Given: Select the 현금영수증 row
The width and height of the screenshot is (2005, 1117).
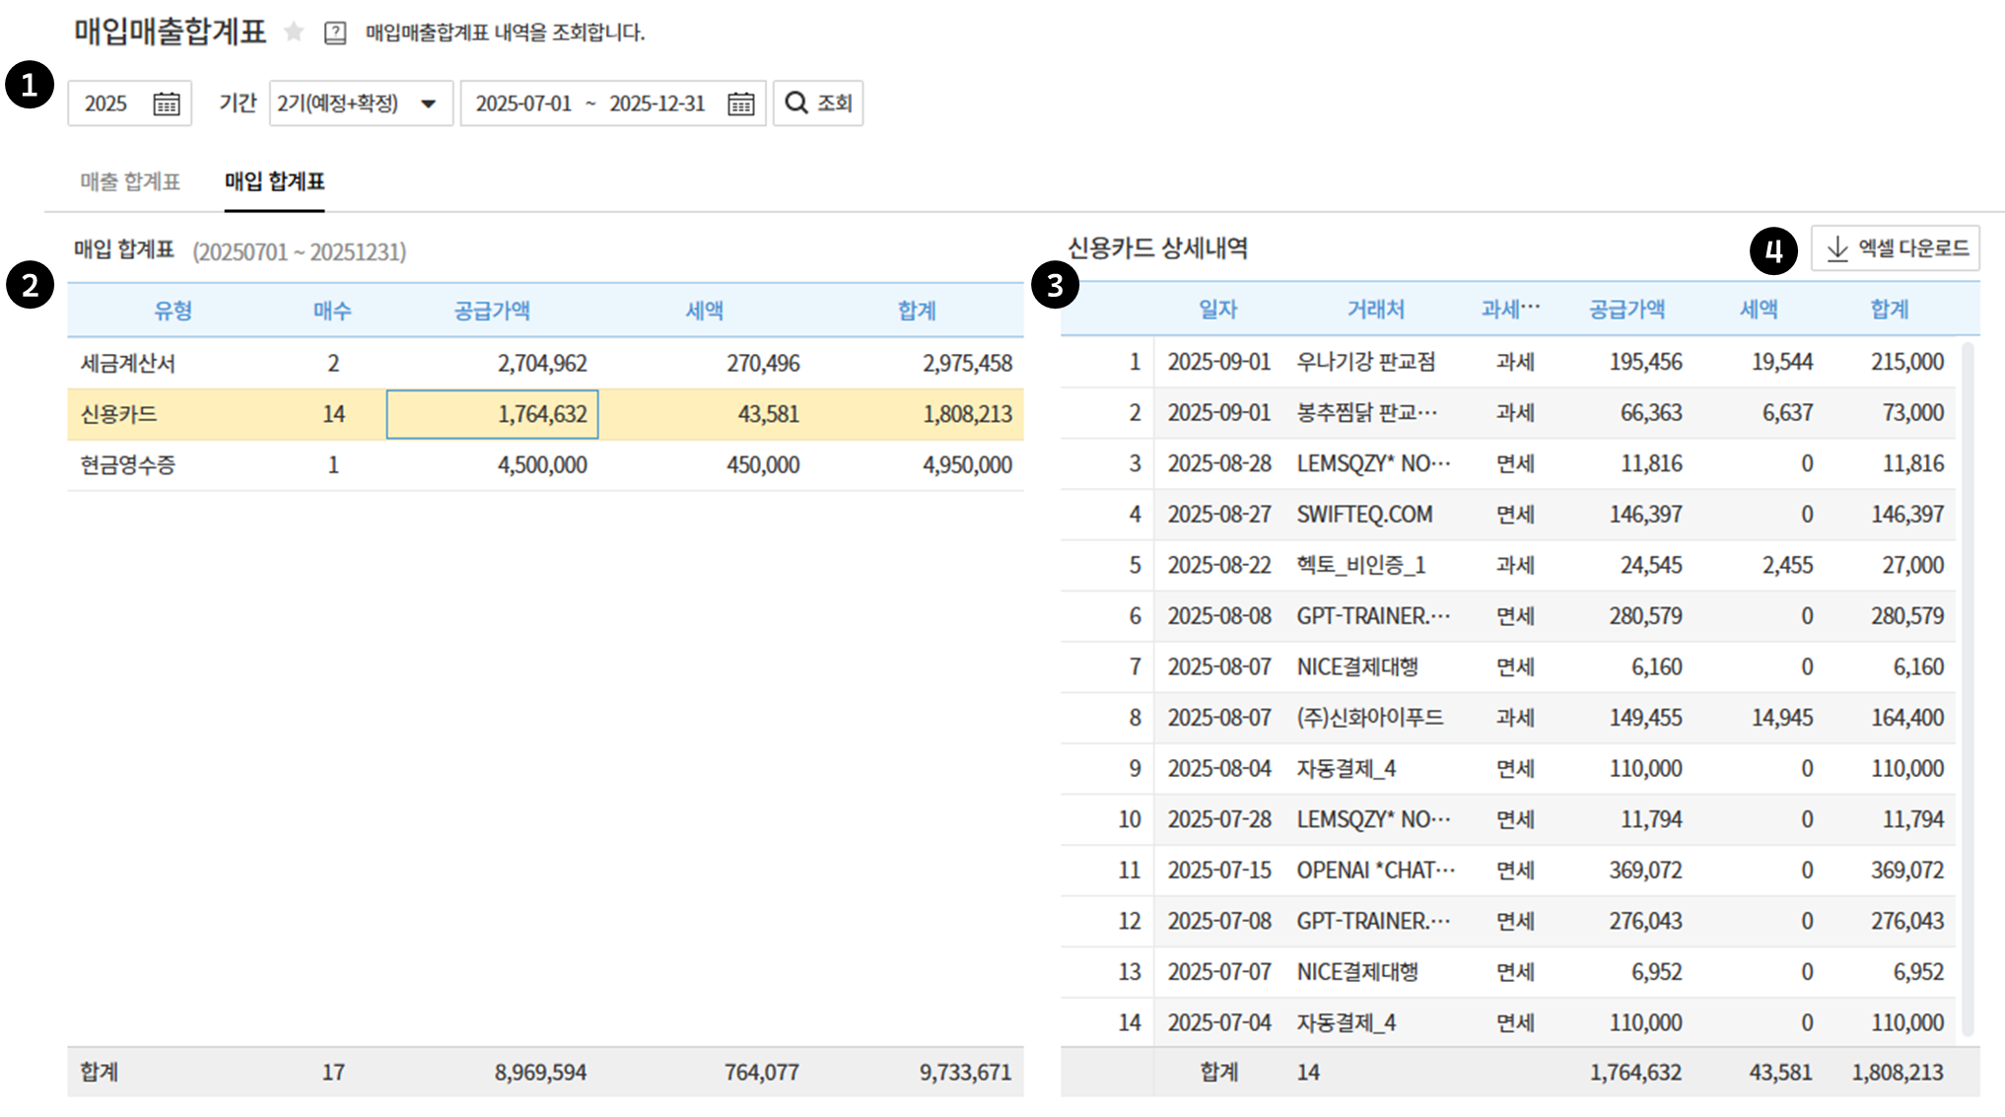Looking at the screenshot, I should coord(128,464).
